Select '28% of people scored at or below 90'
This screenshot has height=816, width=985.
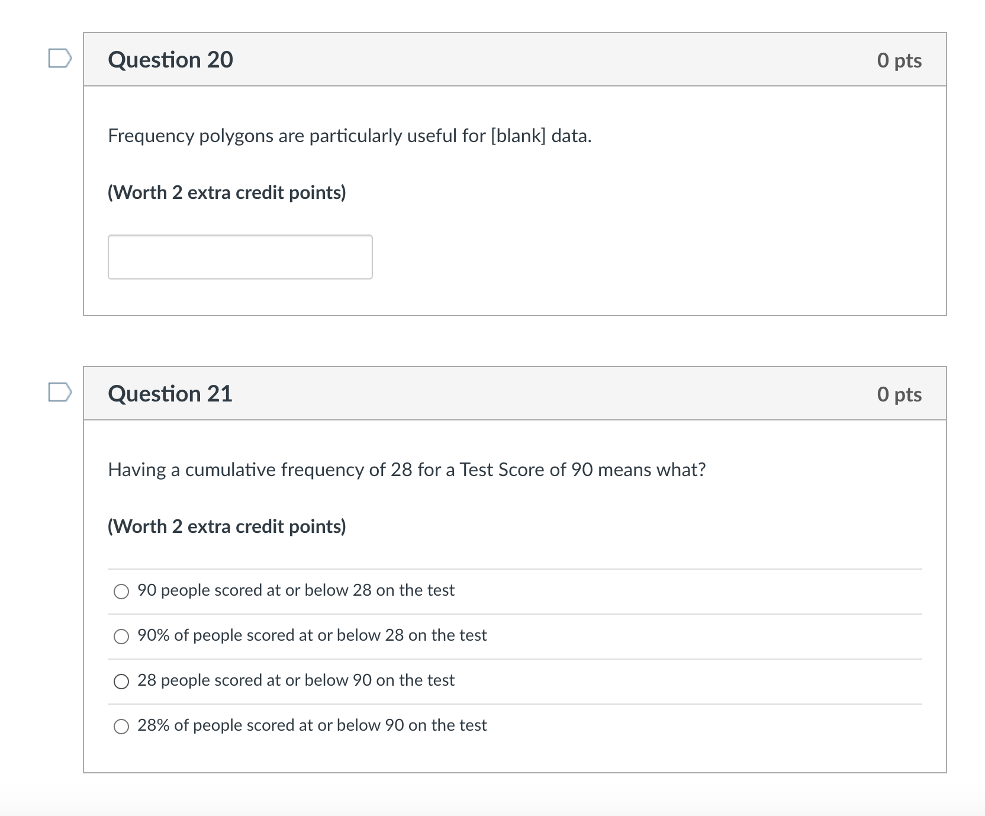312,725
